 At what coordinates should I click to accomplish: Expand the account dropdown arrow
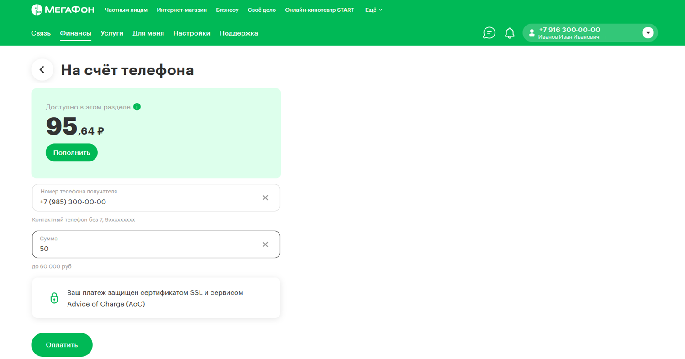click(x=648, y=33)
